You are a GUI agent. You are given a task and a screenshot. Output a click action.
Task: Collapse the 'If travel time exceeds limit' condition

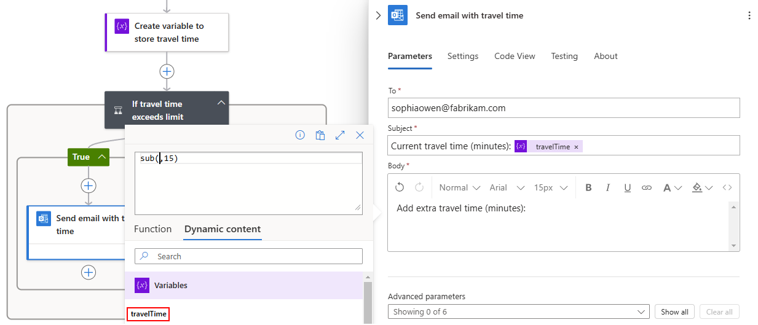(221, 103)
